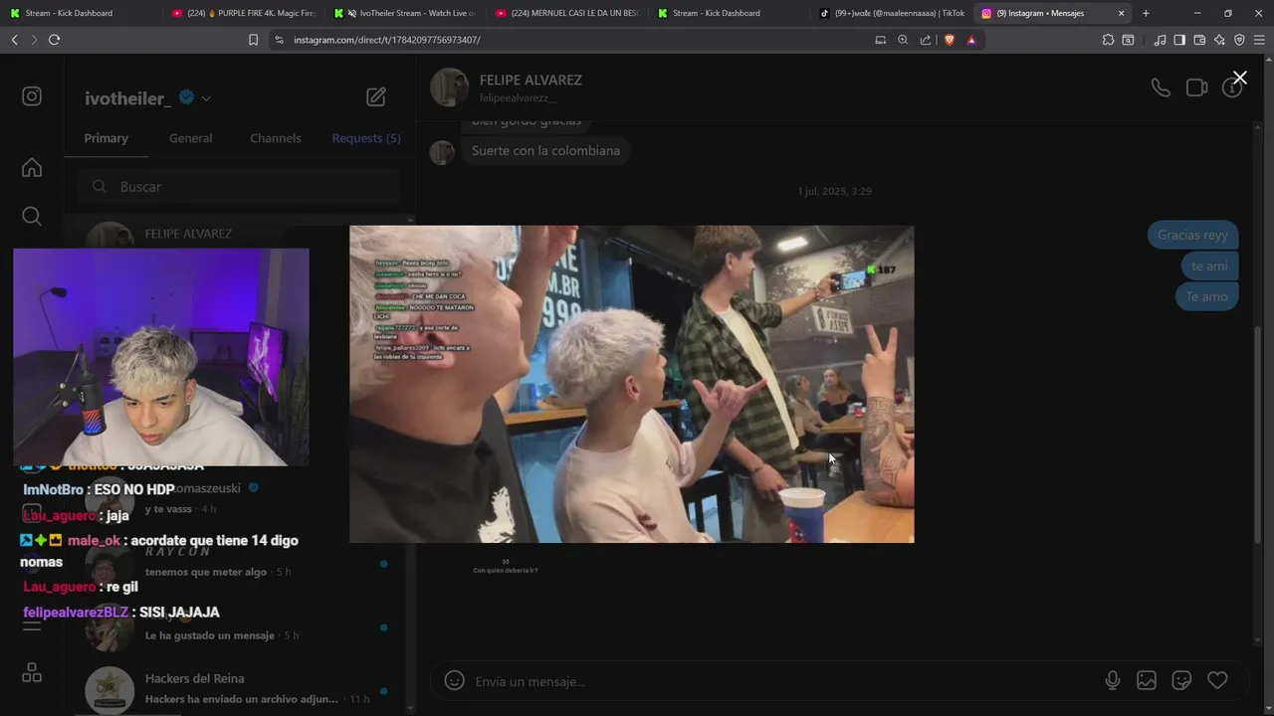Switch to the IvoTheiler Stream browser tab
This screenshot has height=716, width=1274.
[405, 13]
